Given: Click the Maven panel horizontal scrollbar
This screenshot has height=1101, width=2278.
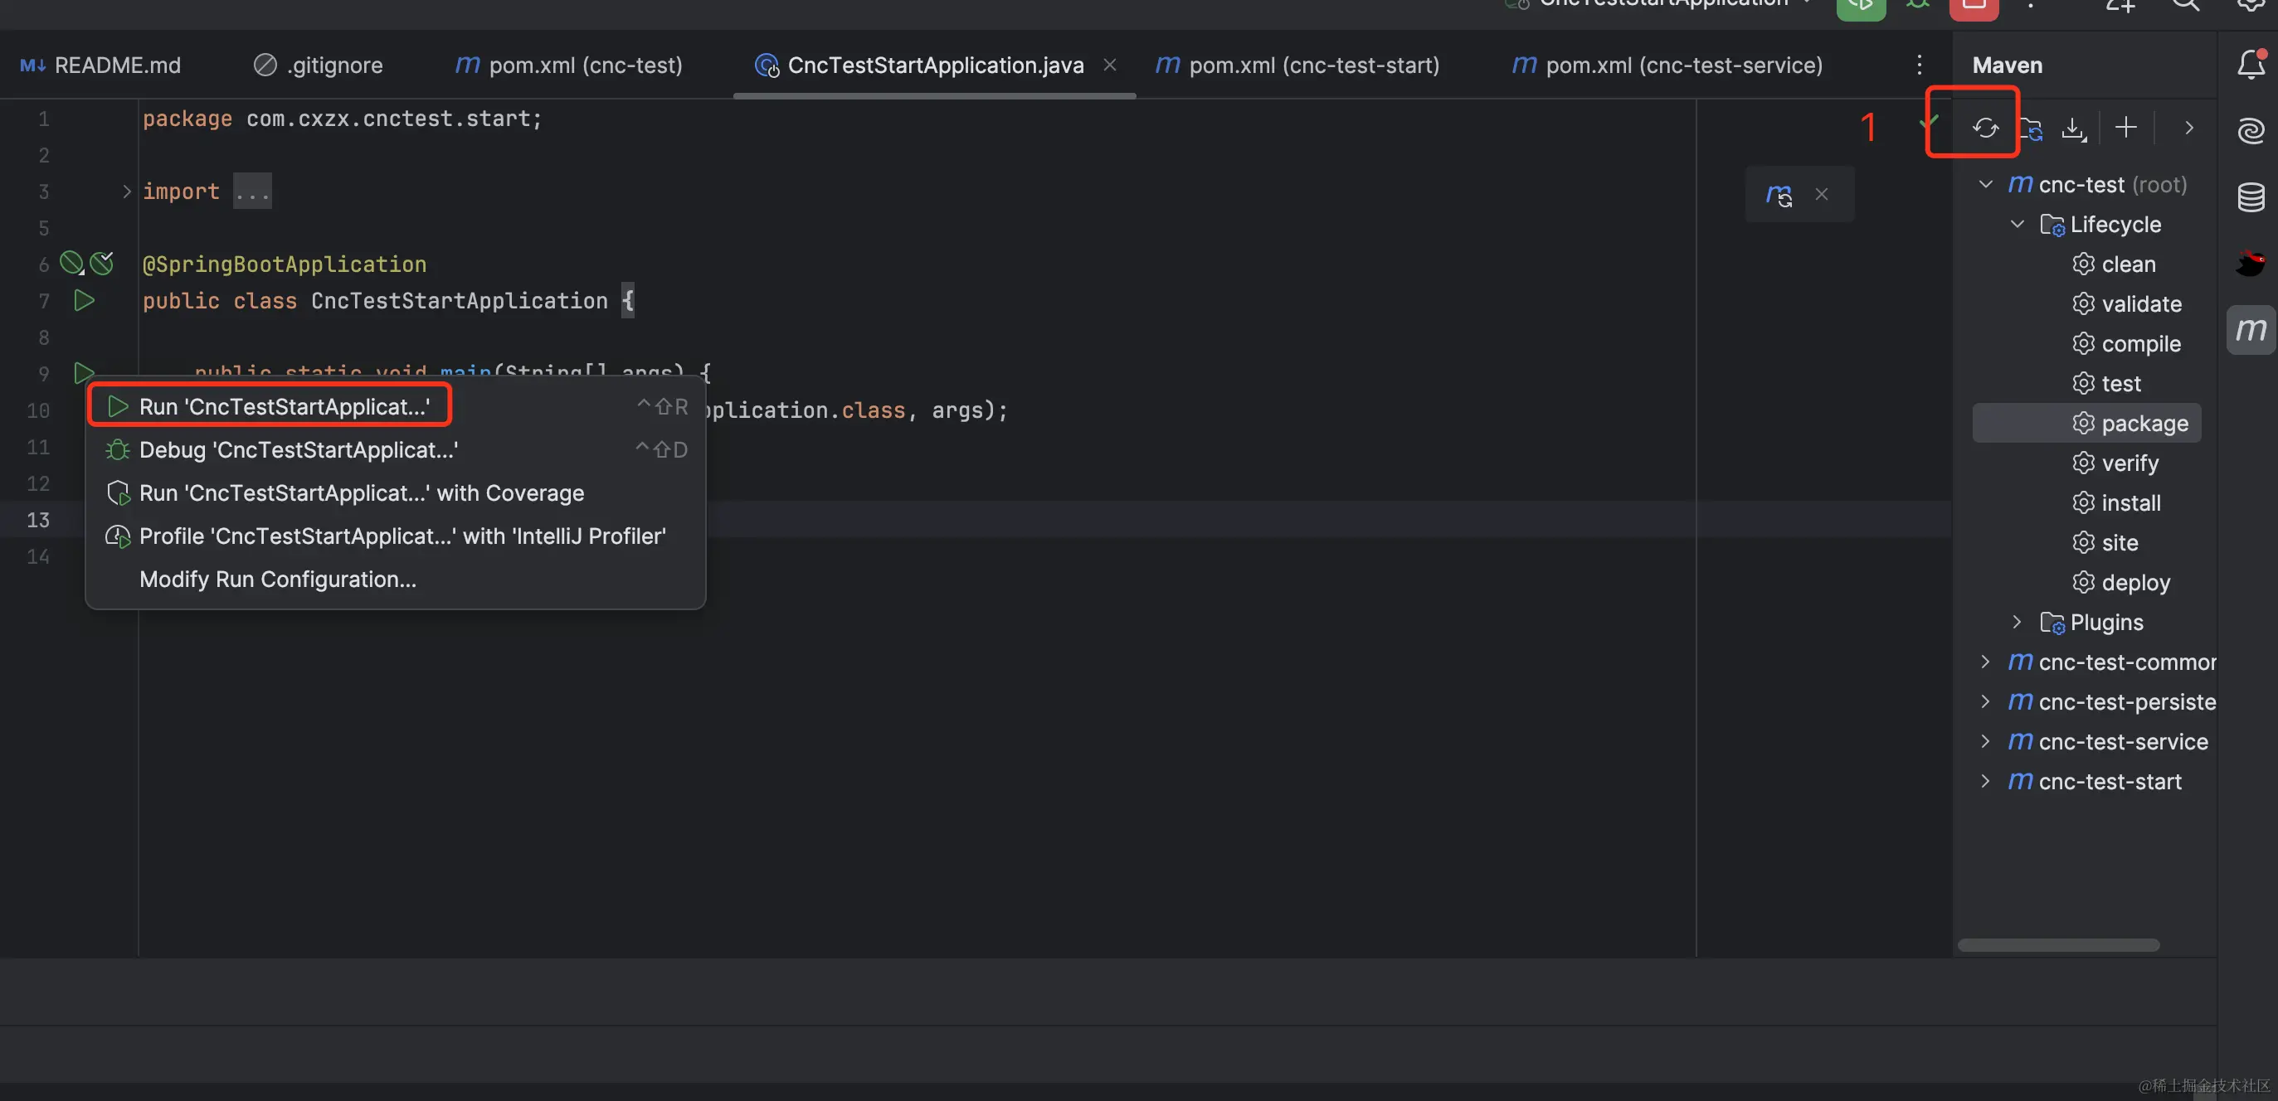Looking at the screenshot, I should click(2058, 944).
